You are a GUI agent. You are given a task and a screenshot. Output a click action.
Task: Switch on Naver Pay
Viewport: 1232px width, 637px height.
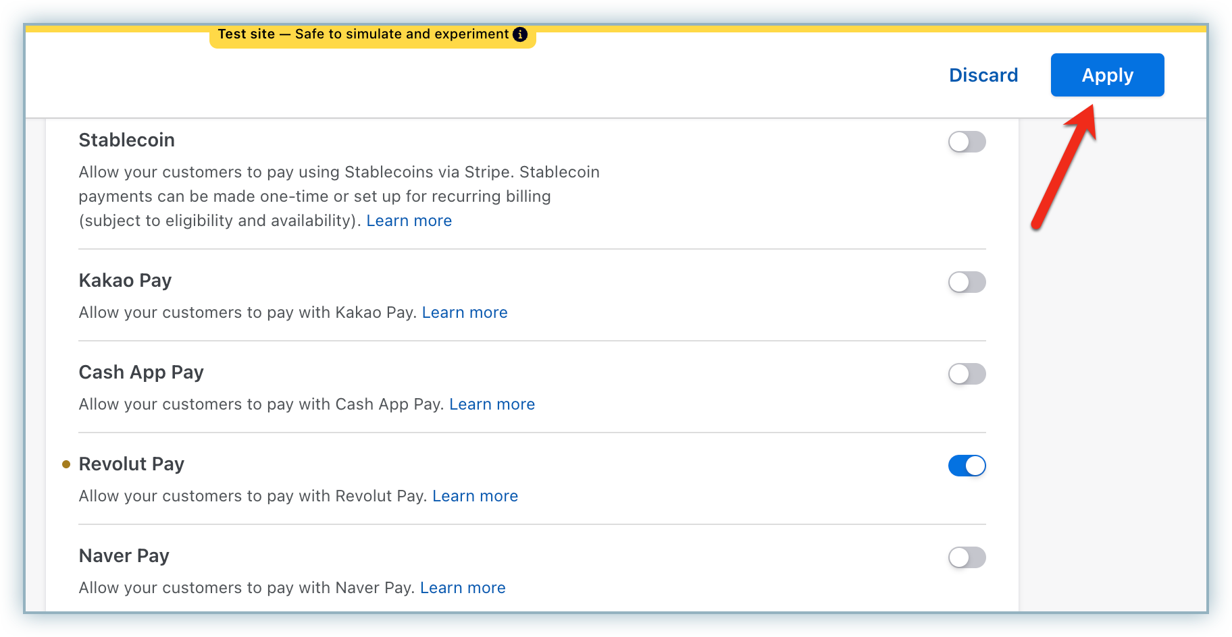967,557
